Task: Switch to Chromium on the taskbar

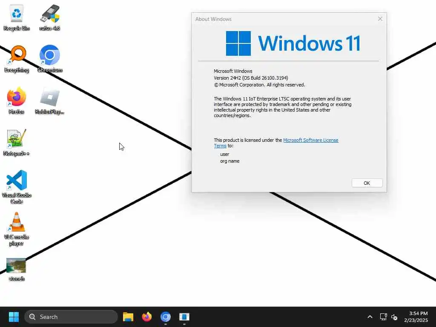Action: 166,317
